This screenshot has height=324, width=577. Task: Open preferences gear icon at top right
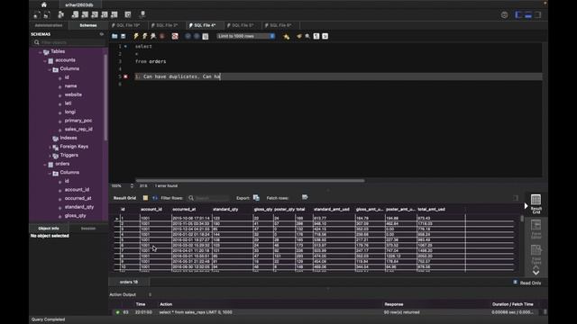(x=504, y=14)
